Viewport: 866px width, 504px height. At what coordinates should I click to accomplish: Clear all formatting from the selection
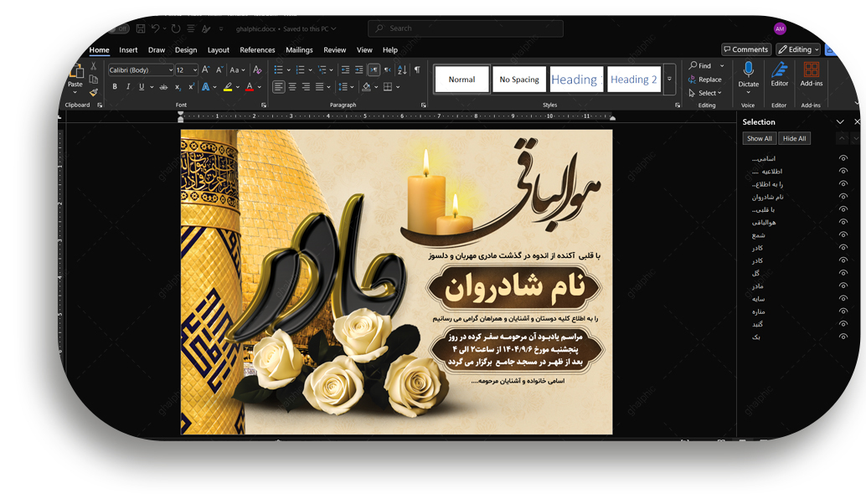(x=258, y=70)
